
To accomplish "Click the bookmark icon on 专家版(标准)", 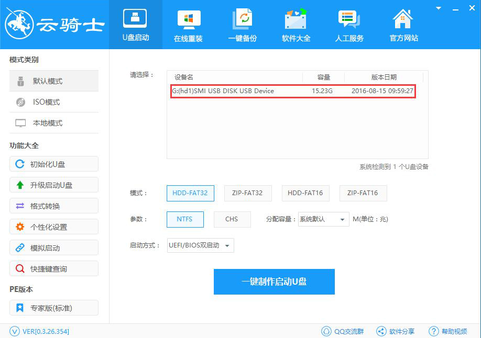I will coord(20,308).
